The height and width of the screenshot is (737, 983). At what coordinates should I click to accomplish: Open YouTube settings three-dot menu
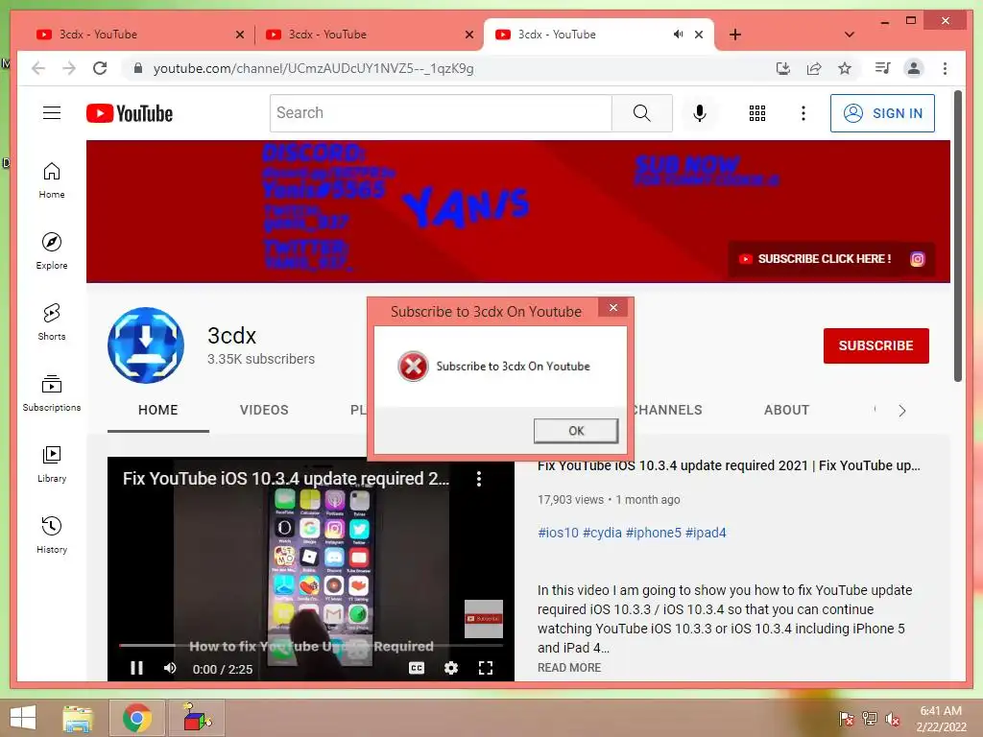tap(803, 113)
